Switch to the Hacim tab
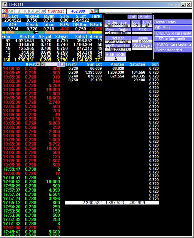194x238 pixels. pyautogui.click(x=145, y=17)
